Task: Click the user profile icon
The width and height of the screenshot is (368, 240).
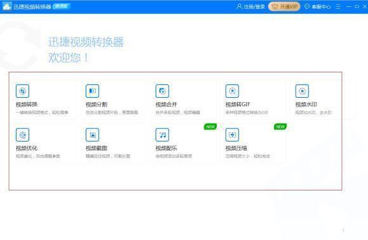Action: [x=239, y=6]
